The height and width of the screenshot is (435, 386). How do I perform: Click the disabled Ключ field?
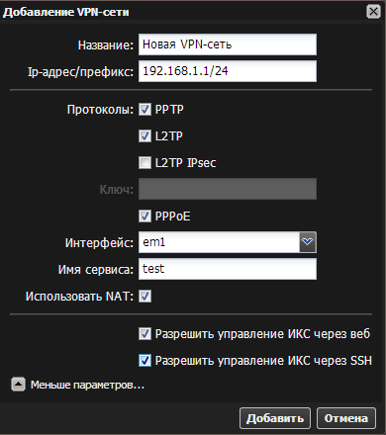click(x=228, y=189)
